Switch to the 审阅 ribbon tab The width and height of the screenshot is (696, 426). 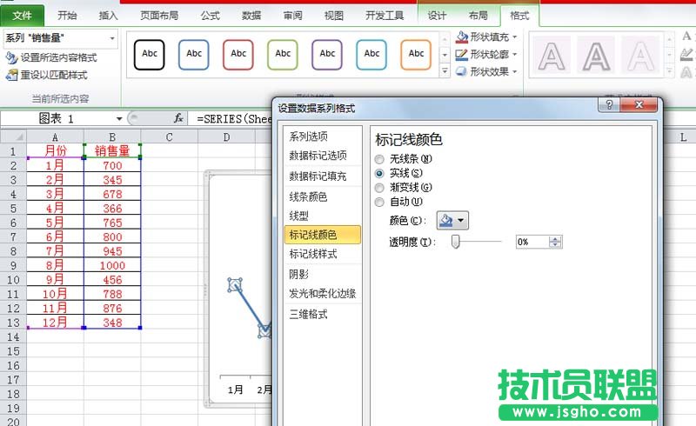pyautogui.click(x=292, y=16)
